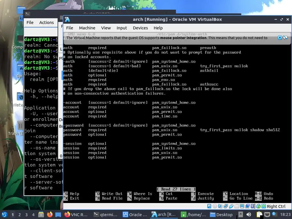The width and height of the screenshot is (292, 219).
Task: Open the Devices menu in VirtualBox
Action: [x=140, y=28]
